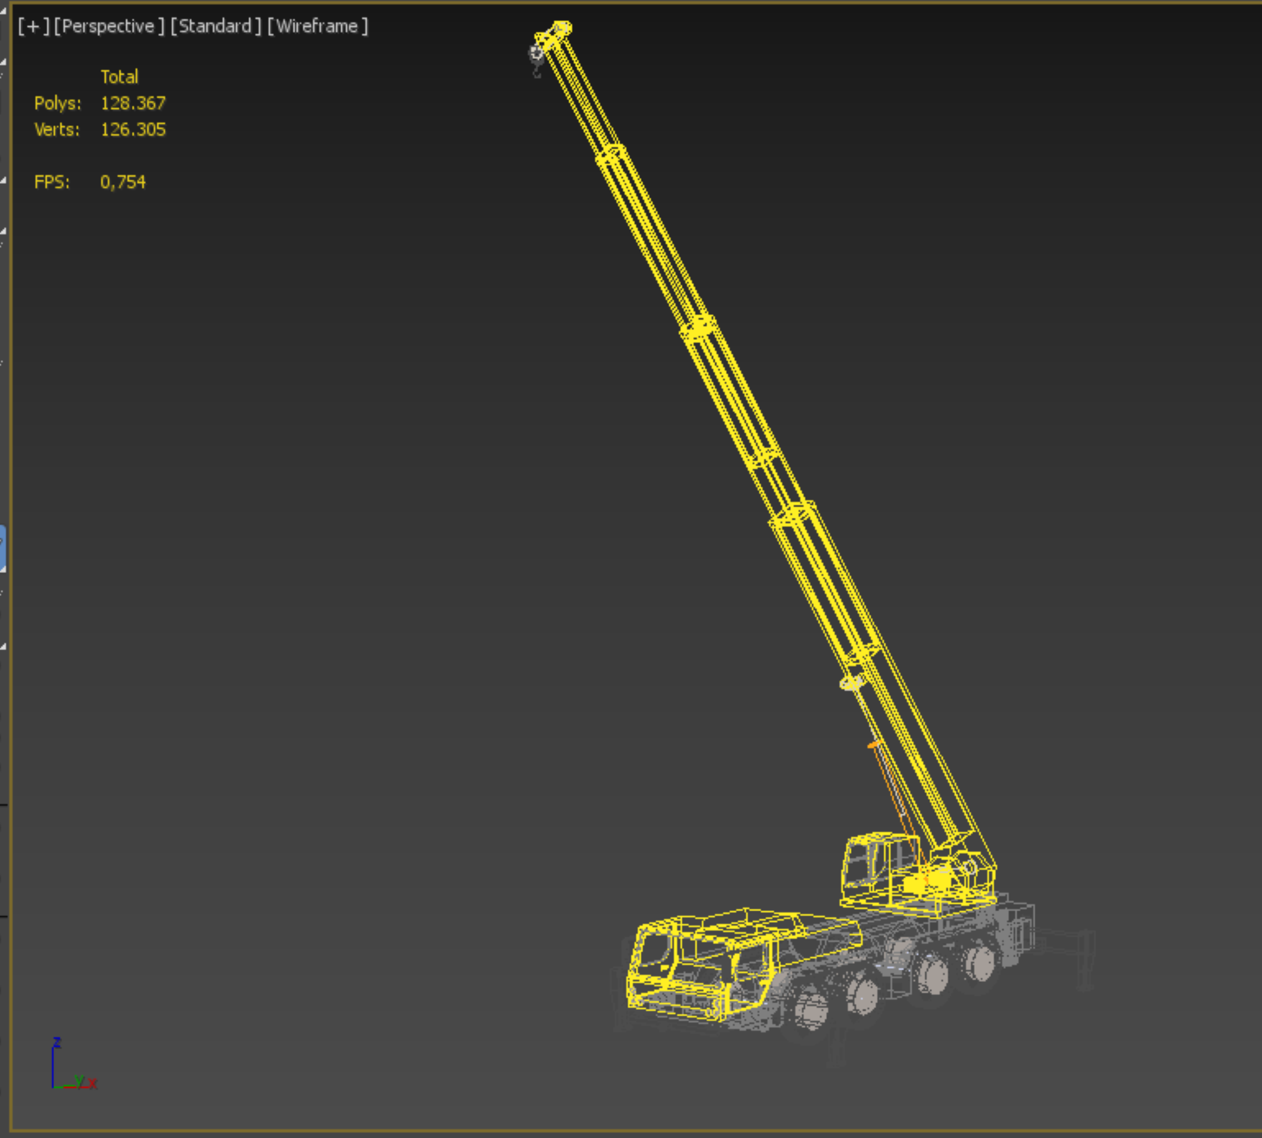The width and height of the screenshot is (1262, 1138).
Task: Open the Standard per-view settings menu
Action: [216, 26]
